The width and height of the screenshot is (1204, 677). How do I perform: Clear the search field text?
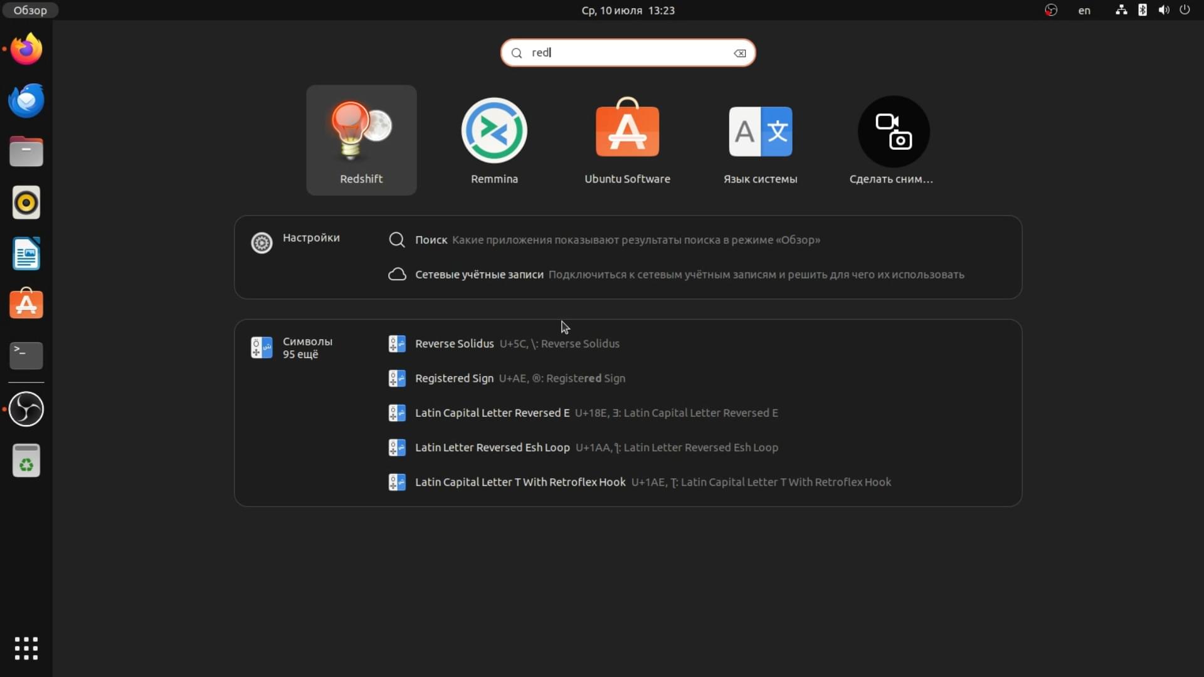coord(740,53)
